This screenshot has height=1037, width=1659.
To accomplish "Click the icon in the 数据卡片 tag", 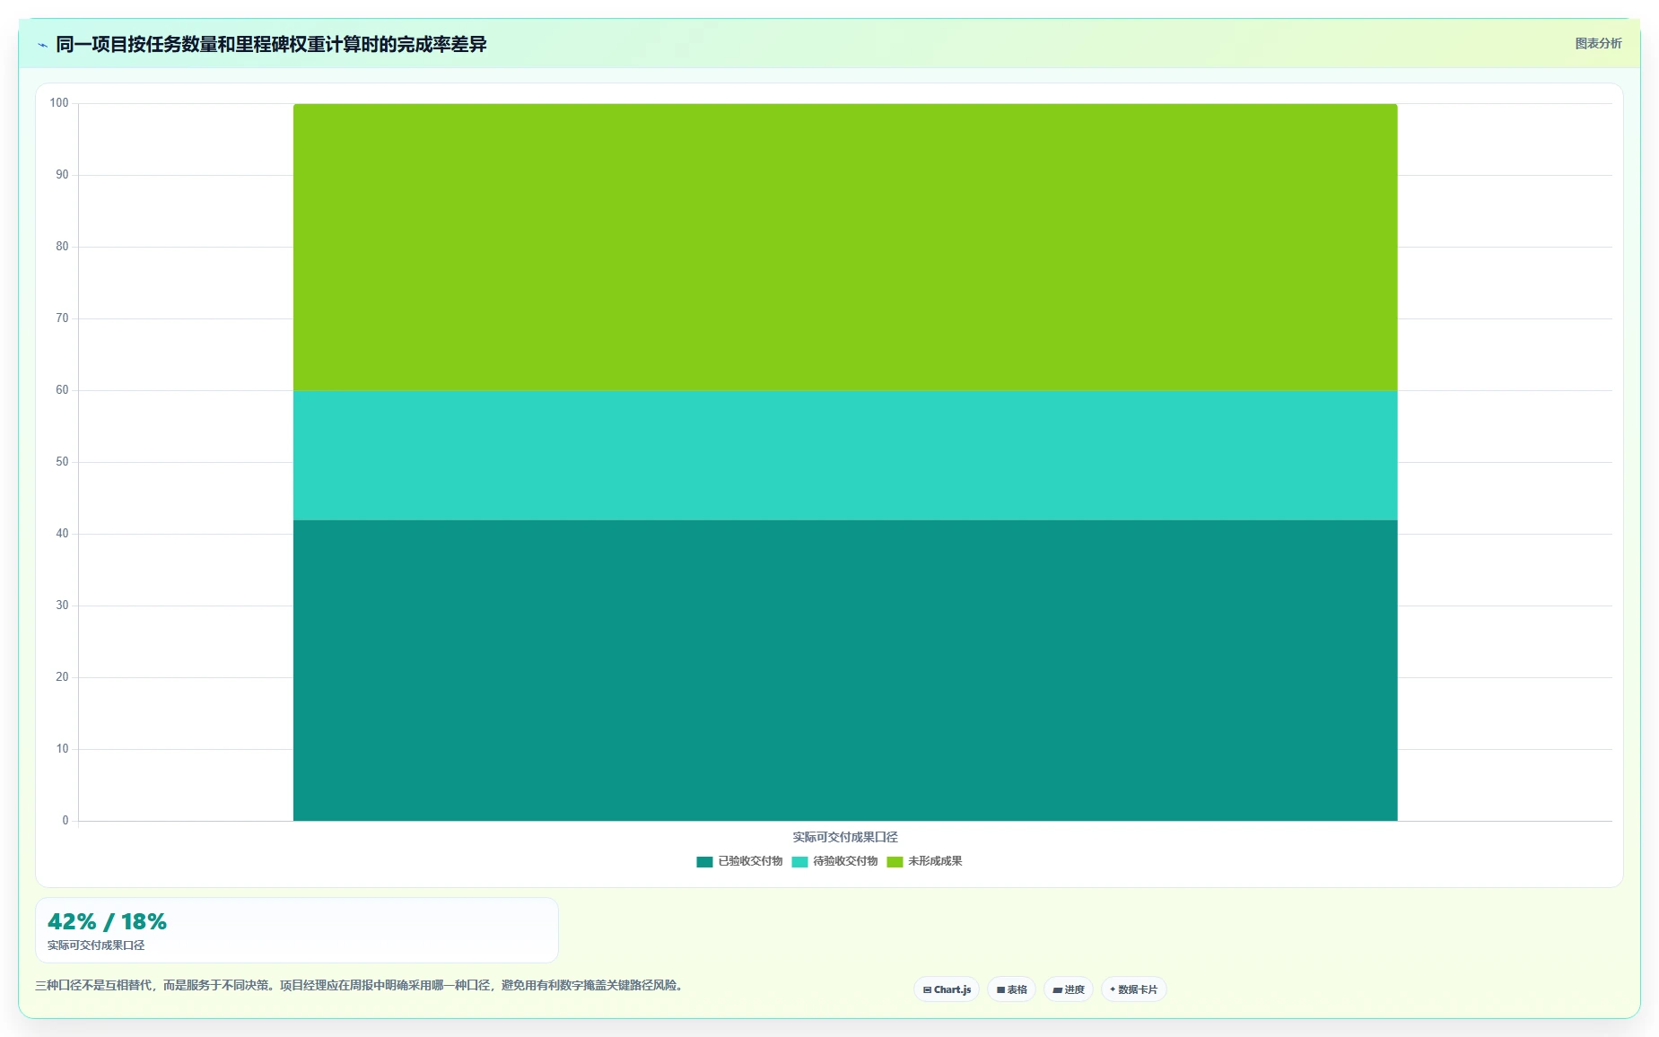I will 1113,989.
